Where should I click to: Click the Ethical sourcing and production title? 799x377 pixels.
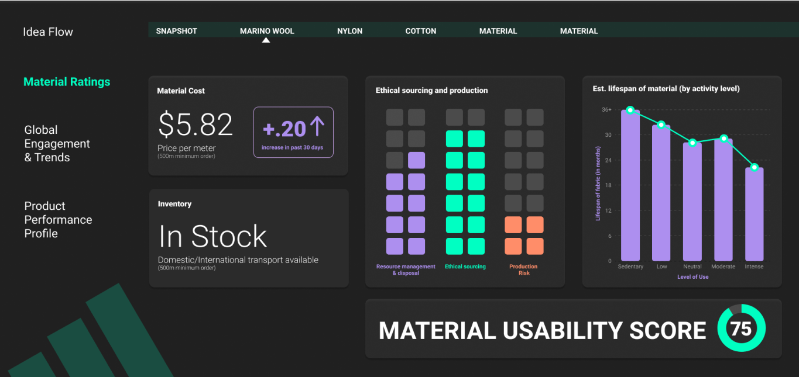point(432,91)
